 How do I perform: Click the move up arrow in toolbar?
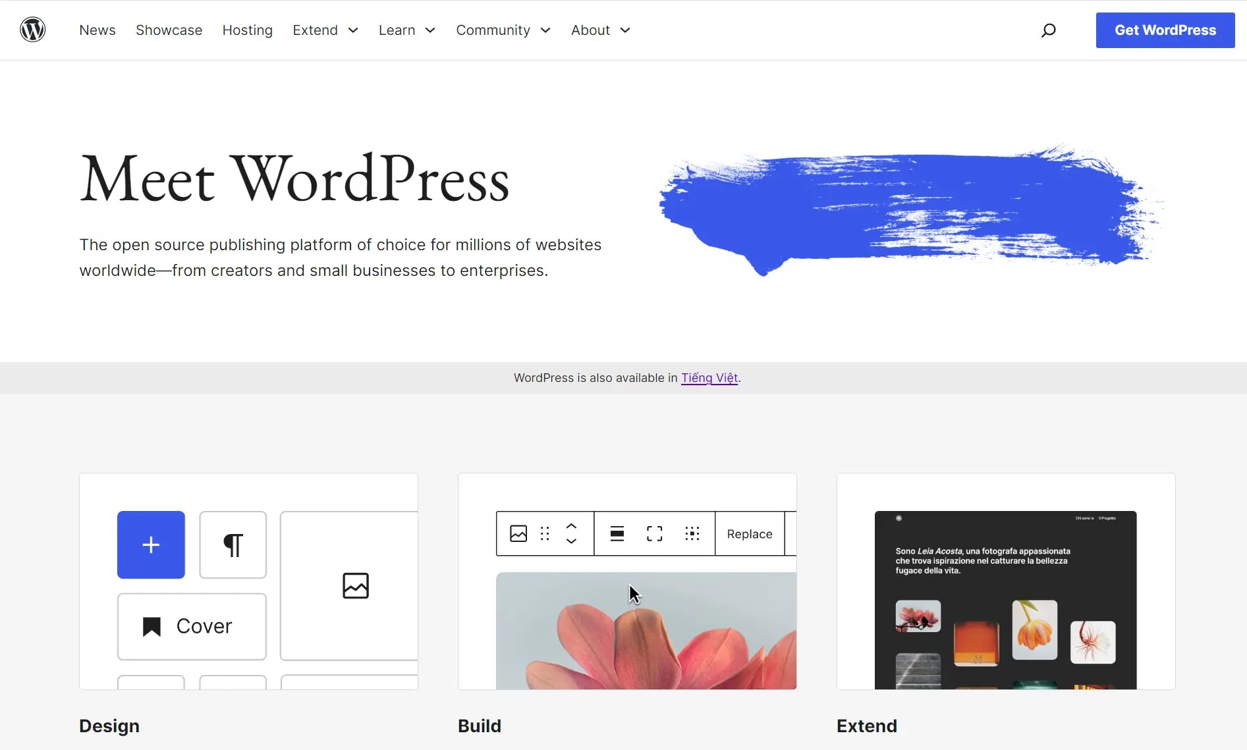point(571,526)
